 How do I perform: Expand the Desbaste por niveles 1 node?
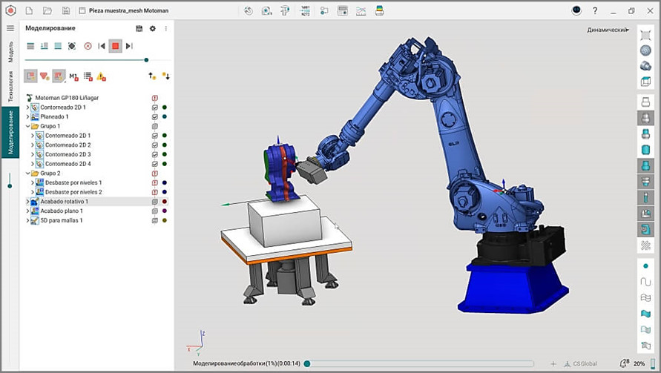pyautogui.click(x=33, y=182)
